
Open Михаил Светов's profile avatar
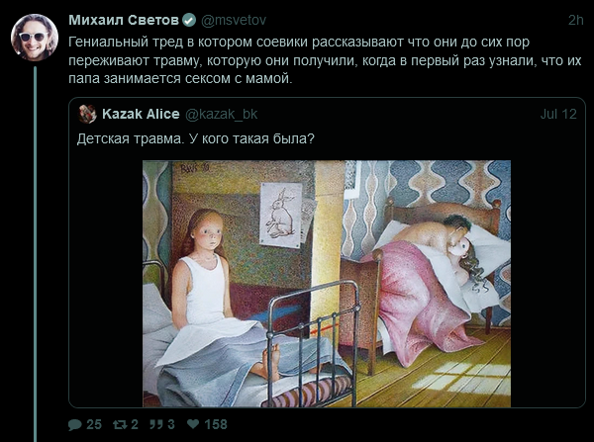click(35, 38)
